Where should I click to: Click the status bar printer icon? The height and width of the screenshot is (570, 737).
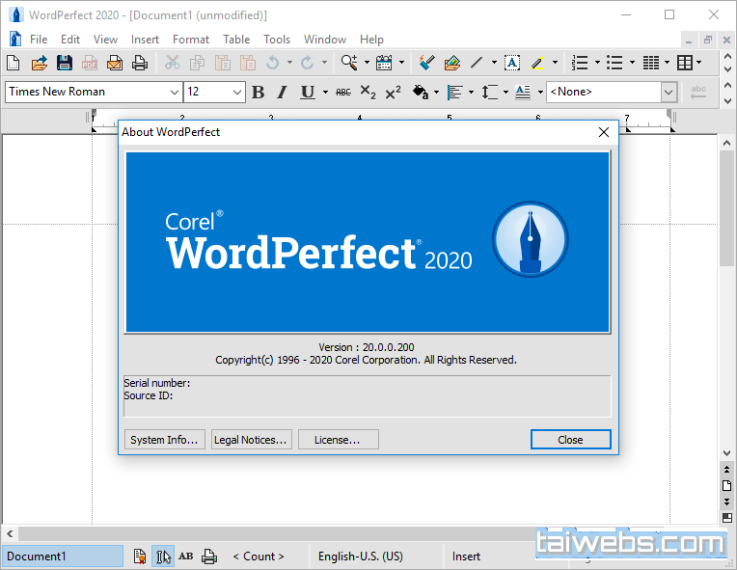[x=209, y=556]
